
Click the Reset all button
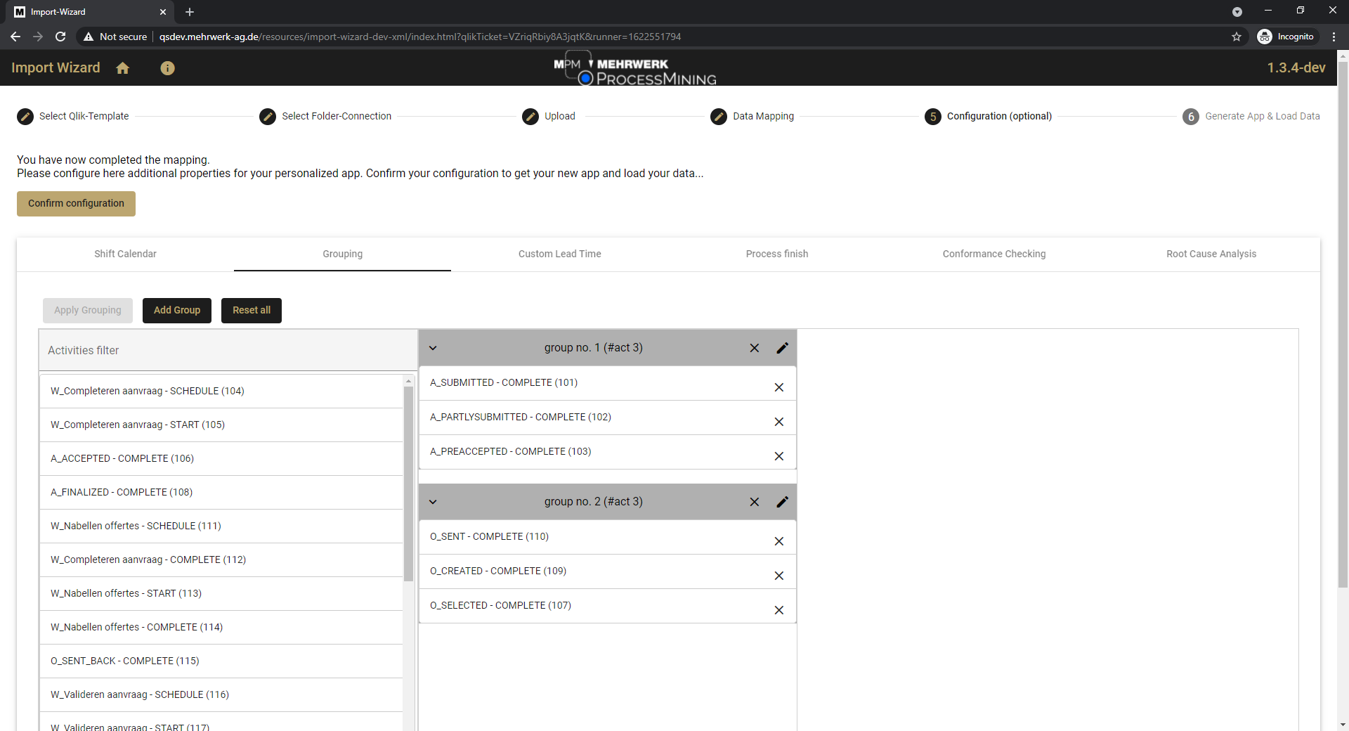pyautogui.click(x=252, y=311)
